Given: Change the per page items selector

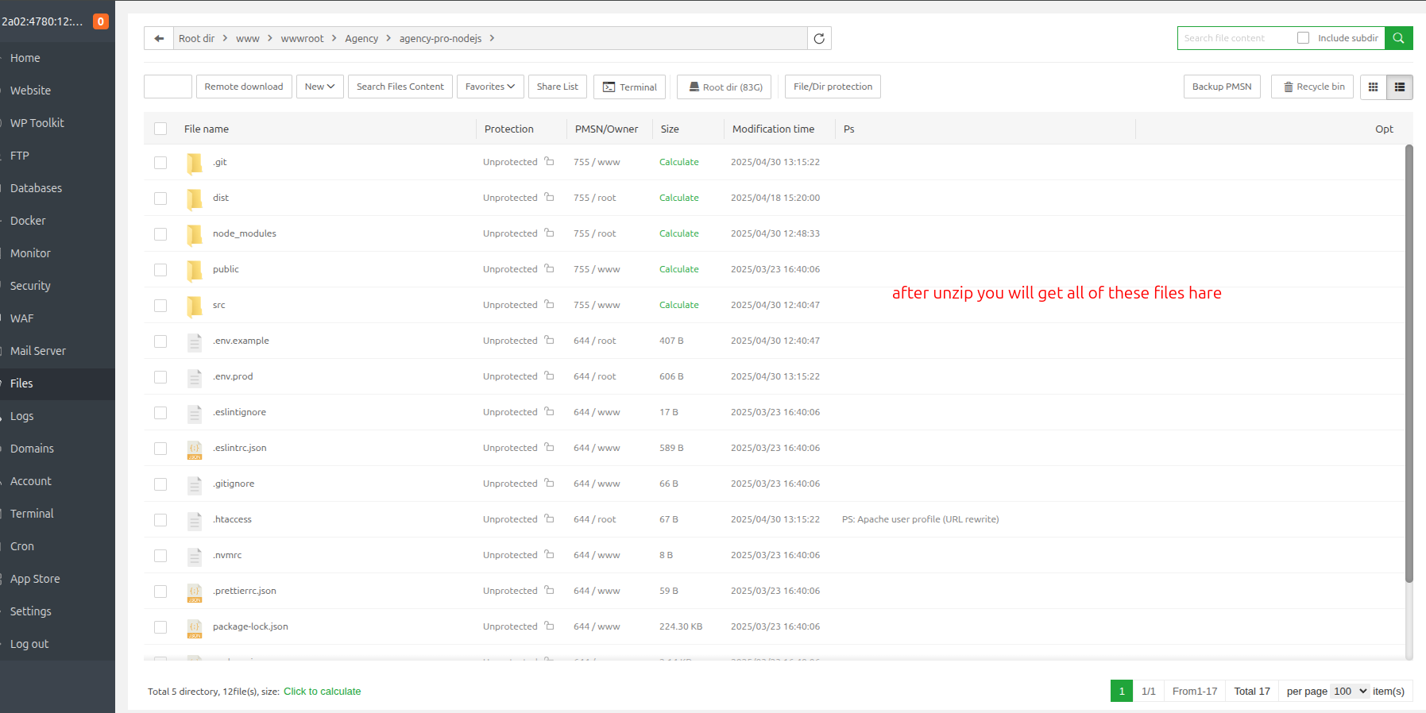Looking at the screenshot, I should (x=1350, y=691).
